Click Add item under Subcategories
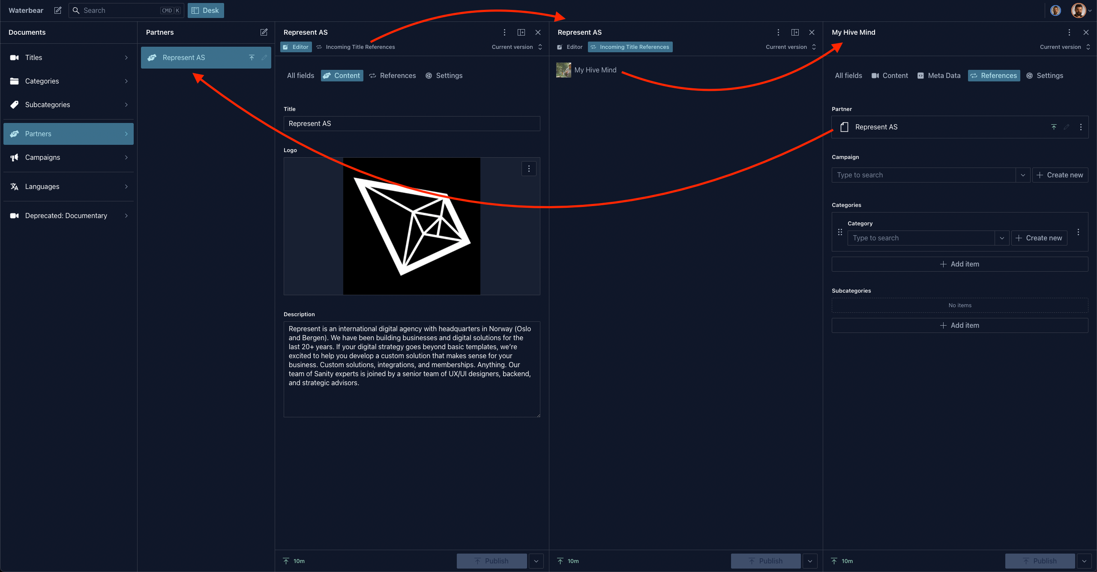The height and width of the screenshot is (572, 1097). pos(959,325)
